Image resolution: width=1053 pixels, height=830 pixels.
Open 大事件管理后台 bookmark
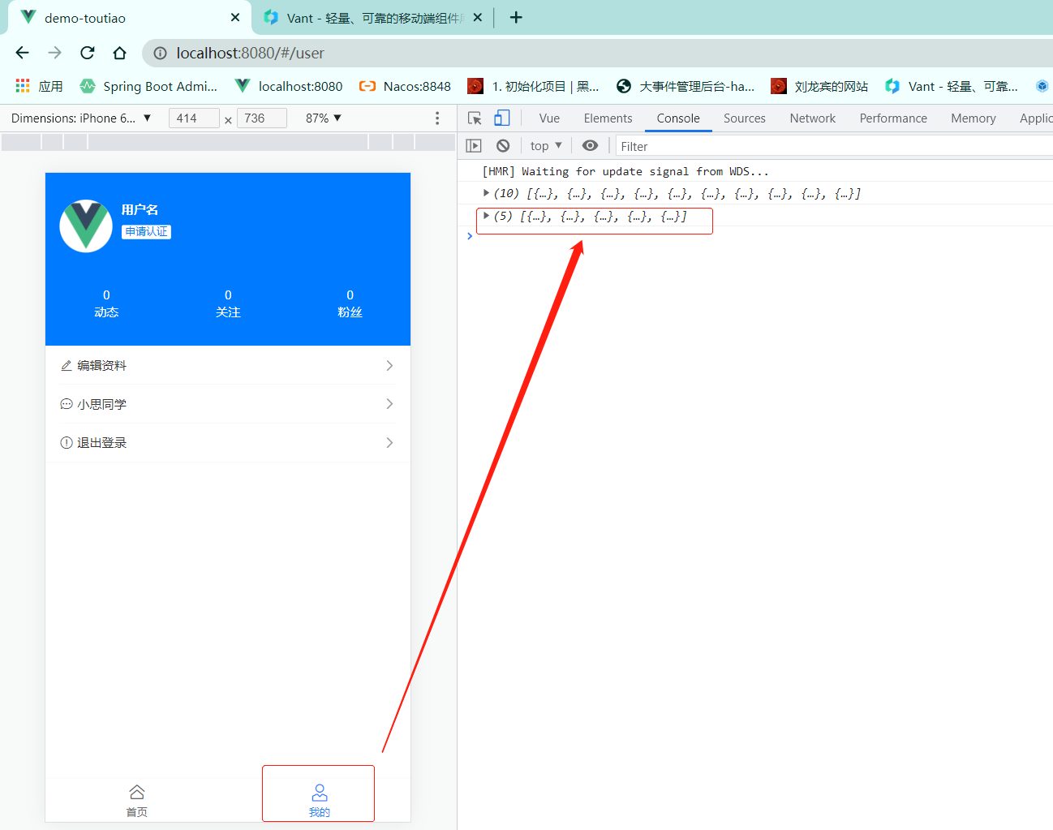[686, 86]
